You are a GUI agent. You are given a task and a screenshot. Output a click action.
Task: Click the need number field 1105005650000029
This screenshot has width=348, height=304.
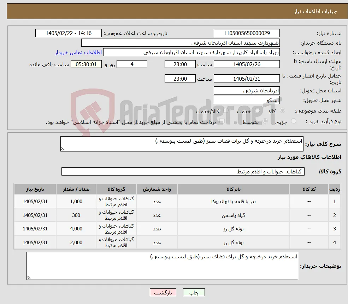coord(247,33)
